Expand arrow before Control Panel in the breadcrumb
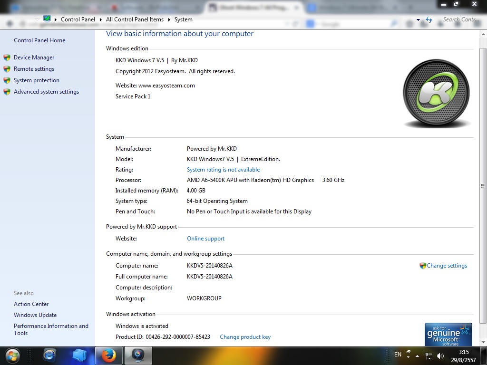This screenshot has height=365, width=487. (56, 19)
